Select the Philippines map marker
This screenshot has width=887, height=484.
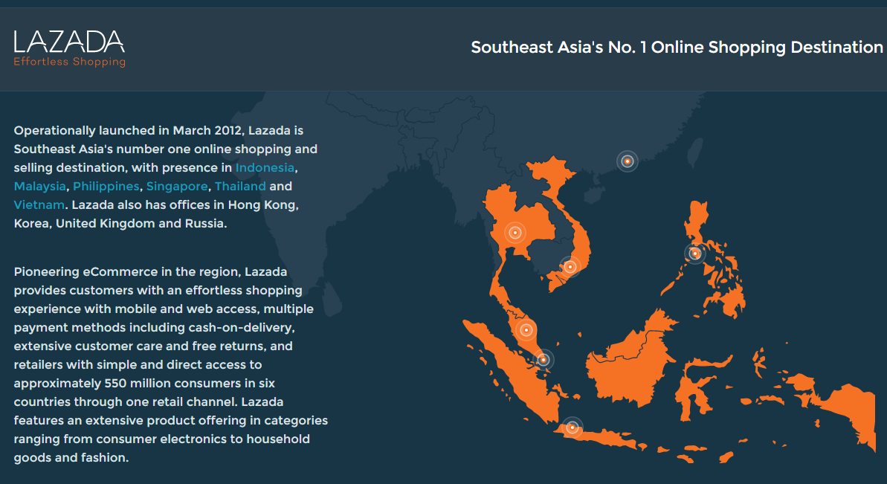point(695,254)
